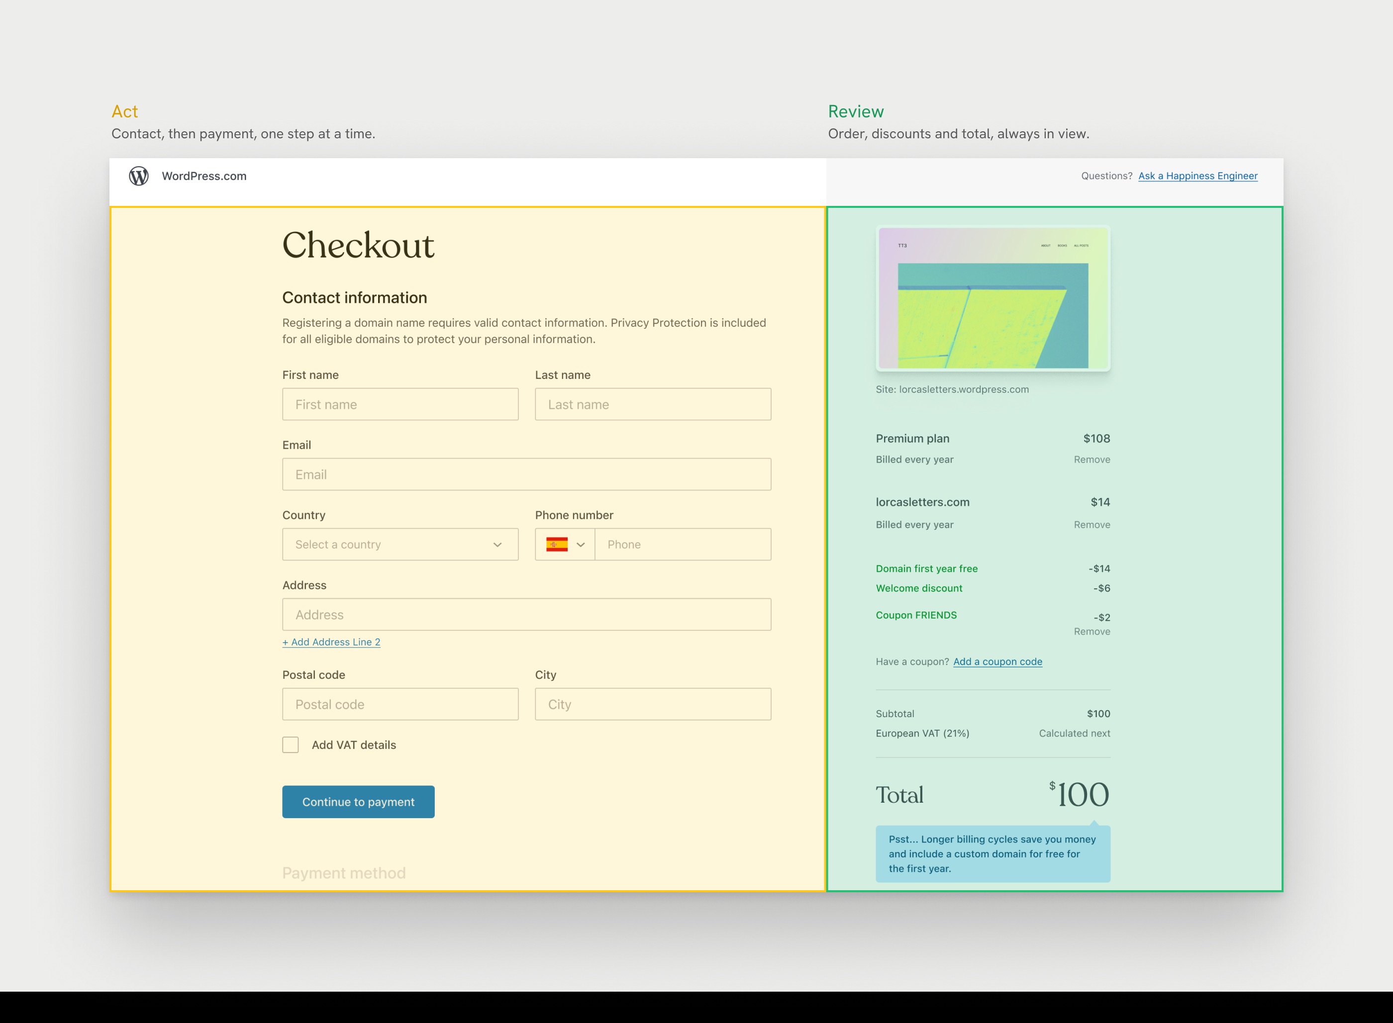Click the Subtotal $100 amount
This screenshot has height=1023, width=1393.
click(1098, 714)
